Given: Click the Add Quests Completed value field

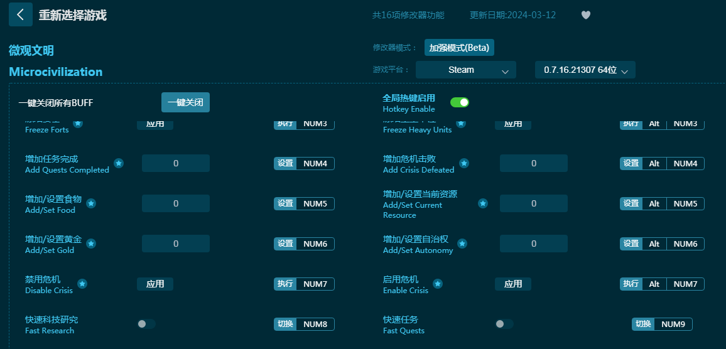Looking at the screenshot, I should [x=176, y=163].
